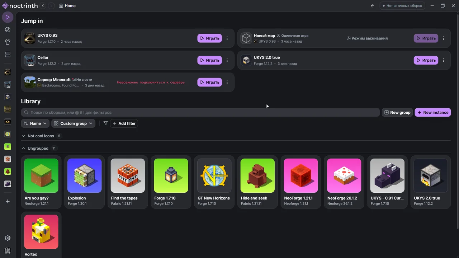The width and height of the screenshot is (459, 258).
Task: Select the purple creature sidebar shortcut icon
Action: [x=8, y=184]
